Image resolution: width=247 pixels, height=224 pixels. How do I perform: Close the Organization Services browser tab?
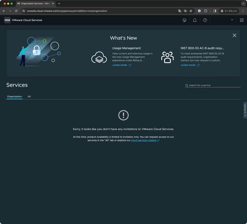53,3
